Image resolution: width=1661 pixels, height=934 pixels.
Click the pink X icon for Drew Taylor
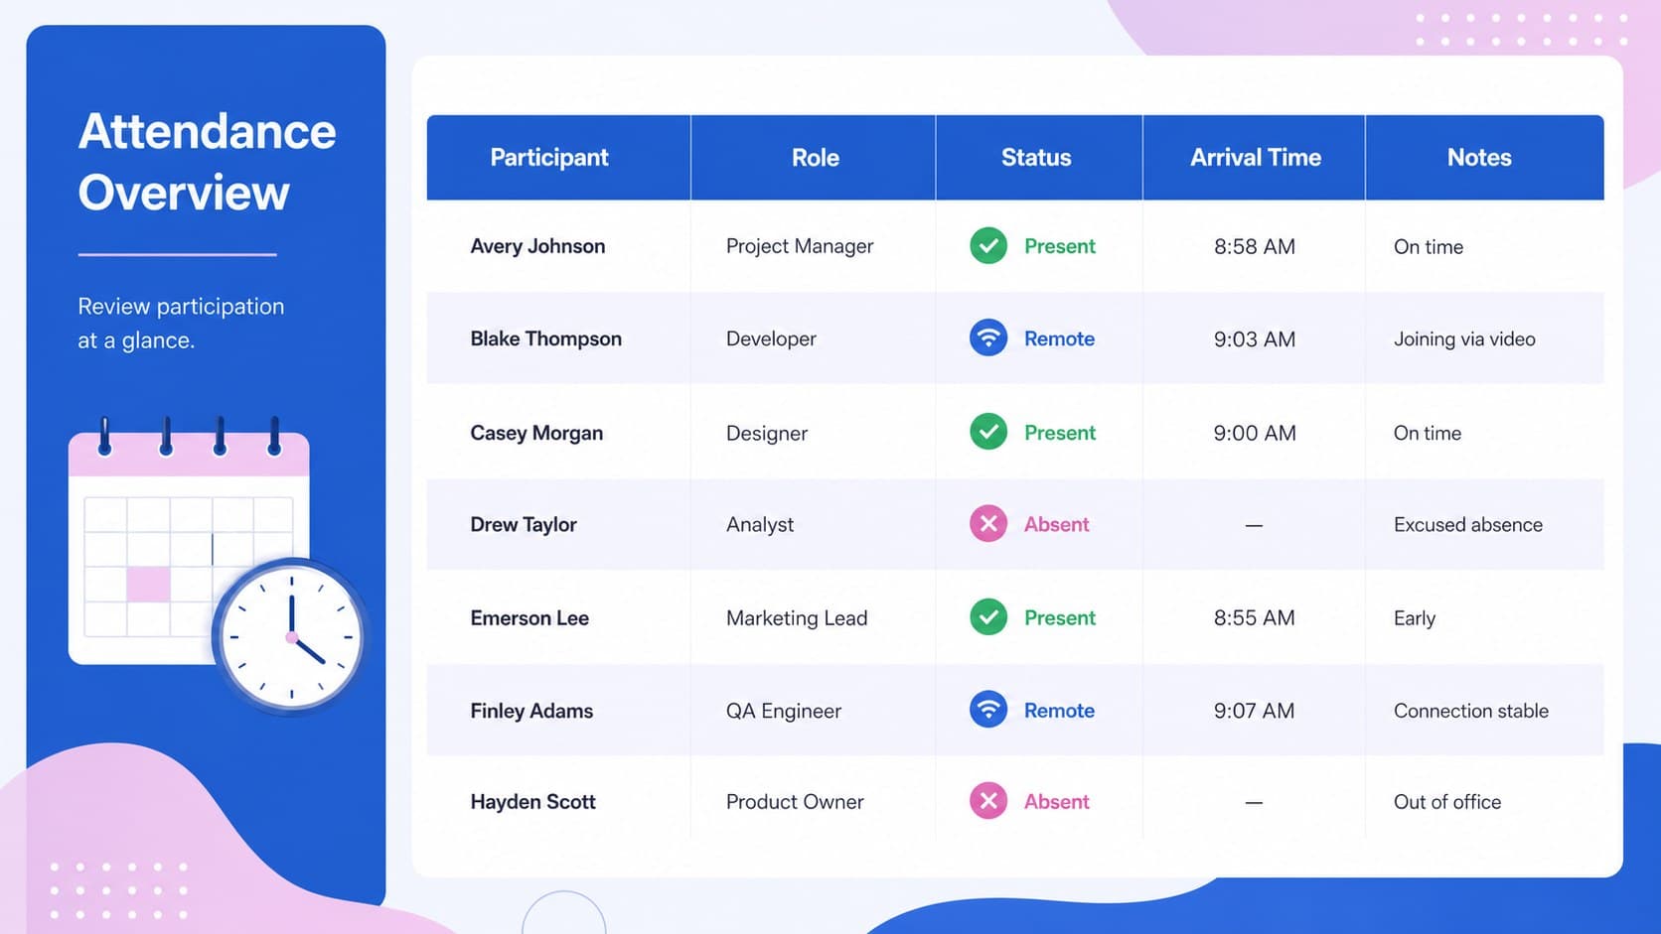[x=988, y=523]
